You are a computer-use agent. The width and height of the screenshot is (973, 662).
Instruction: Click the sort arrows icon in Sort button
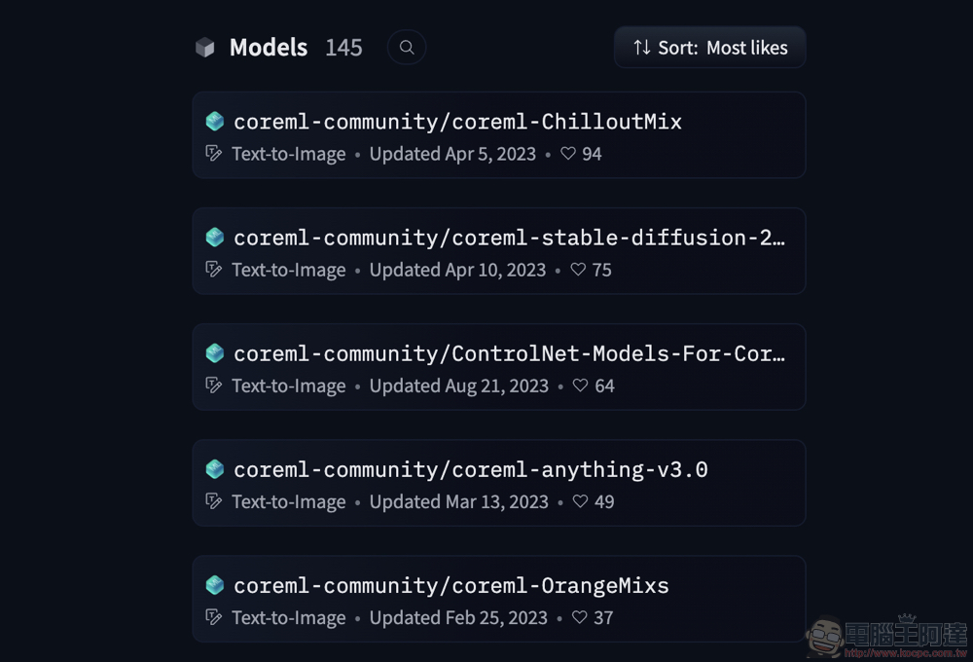click(x=642, y=47)
